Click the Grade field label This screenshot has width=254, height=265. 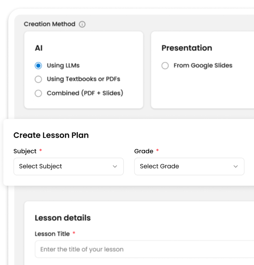[x=144, y=151]
